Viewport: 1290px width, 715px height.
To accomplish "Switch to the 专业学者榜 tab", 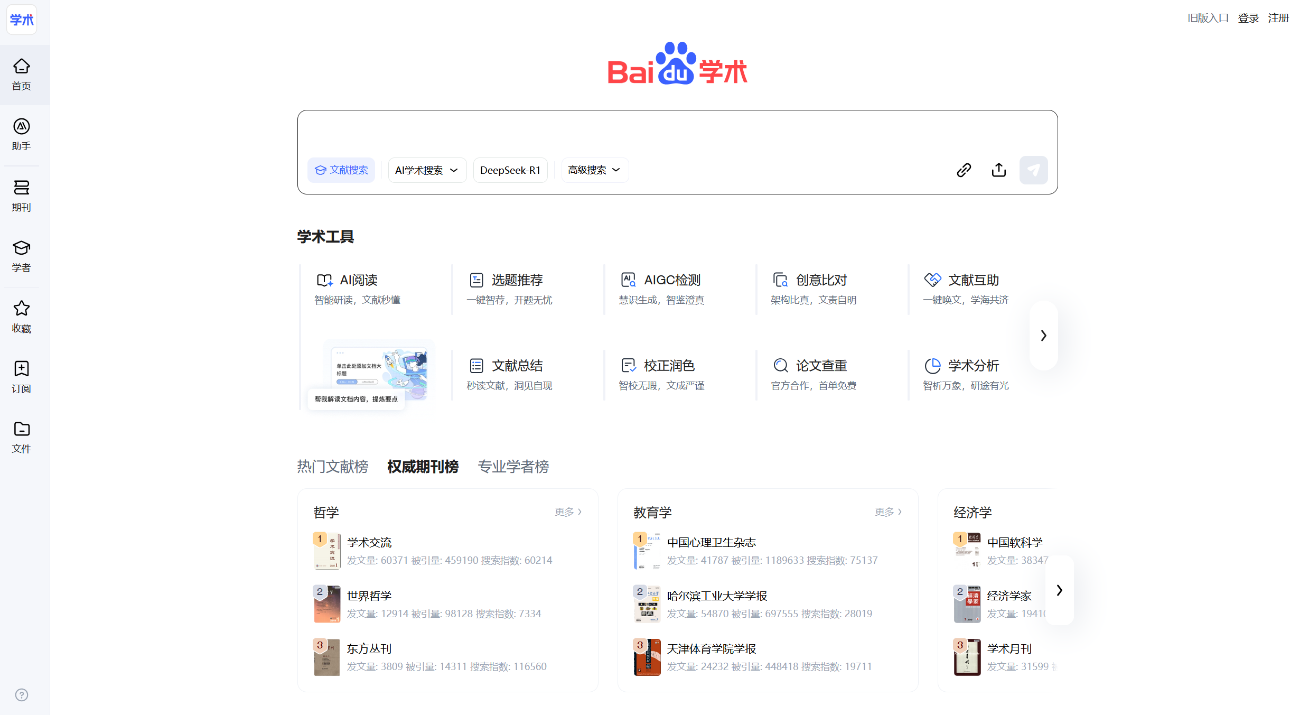I will [x=513, y=466].
